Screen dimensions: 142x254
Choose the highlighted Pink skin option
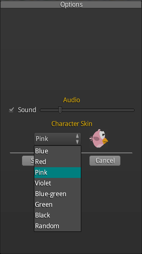(x=58, y=172)
